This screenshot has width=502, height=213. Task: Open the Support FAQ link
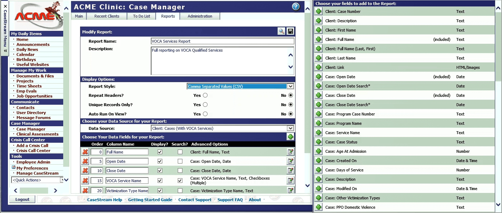[x=230, y=200]
